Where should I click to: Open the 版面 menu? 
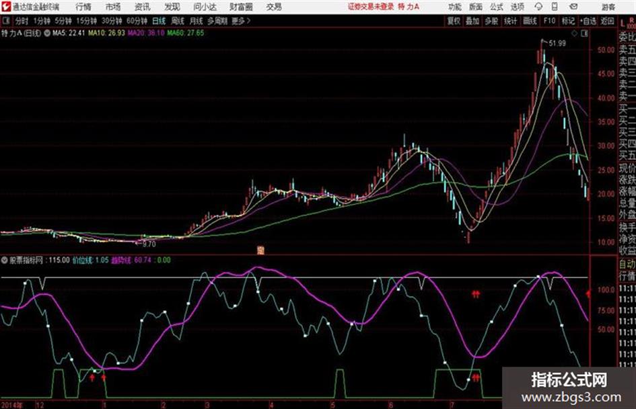475,7
